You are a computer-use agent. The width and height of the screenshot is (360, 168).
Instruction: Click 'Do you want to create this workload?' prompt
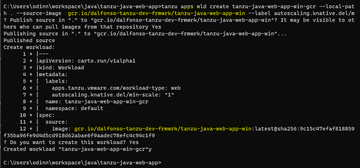(x=71, y=142)
